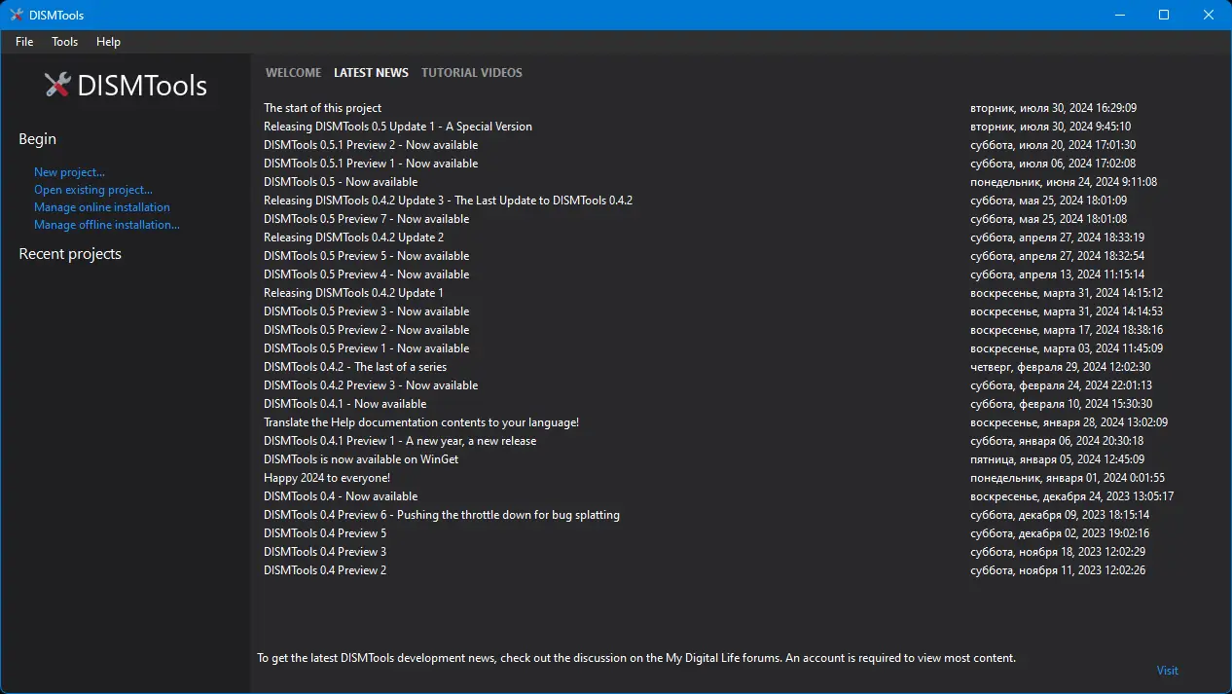Image resolution: width=1232 pixels, height=694 pixels.
Task: Select 'DISMTools 0.4.1 Preview 1 - A new year'
Action: pyautogui.click(x=400, y=441)
